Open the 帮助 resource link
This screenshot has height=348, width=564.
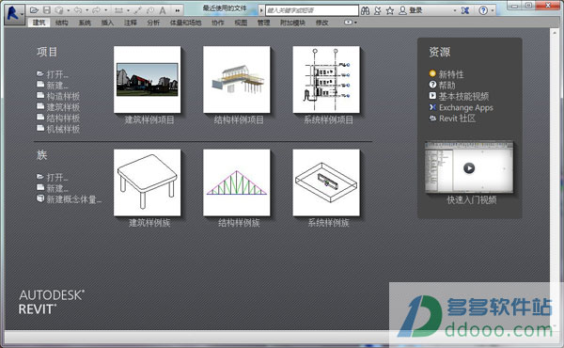(x=446, y=86)
